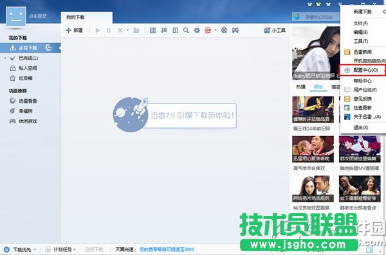Click 点击登录 to log in
386x255 pixels.
click(38, 16)
